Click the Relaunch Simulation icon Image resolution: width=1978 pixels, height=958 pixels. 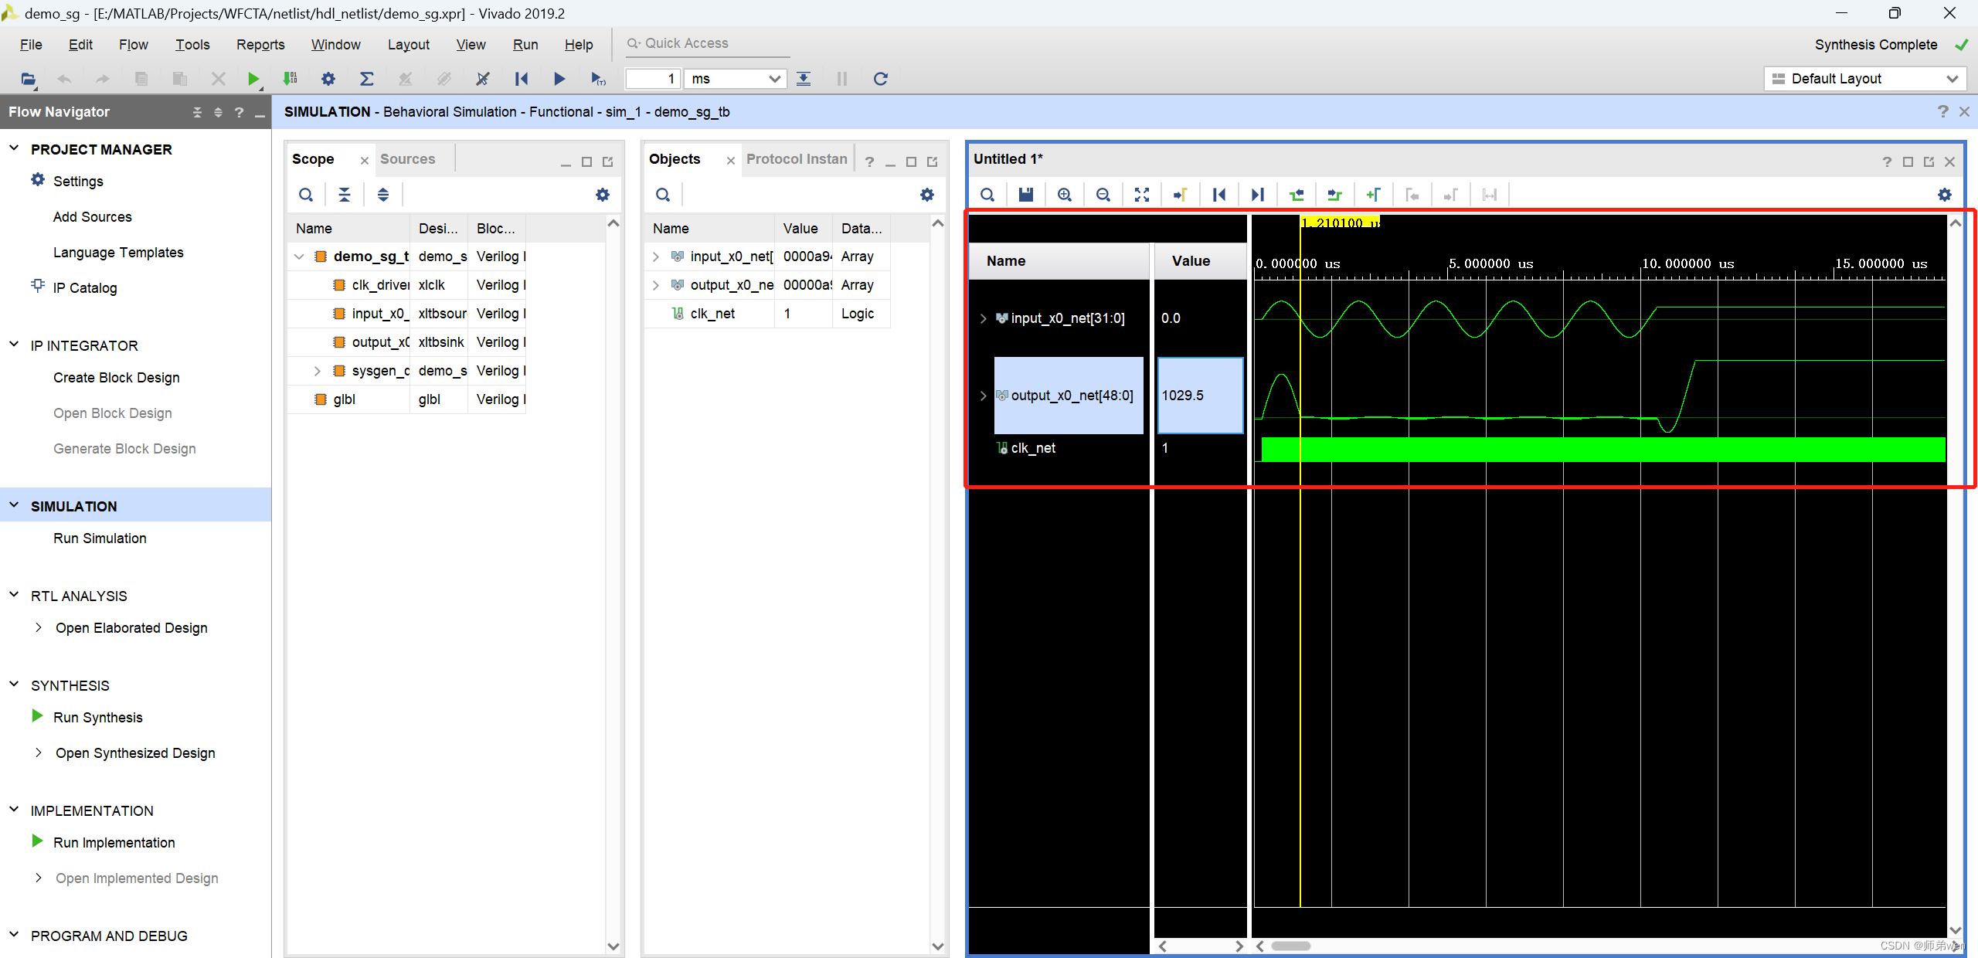880,78
